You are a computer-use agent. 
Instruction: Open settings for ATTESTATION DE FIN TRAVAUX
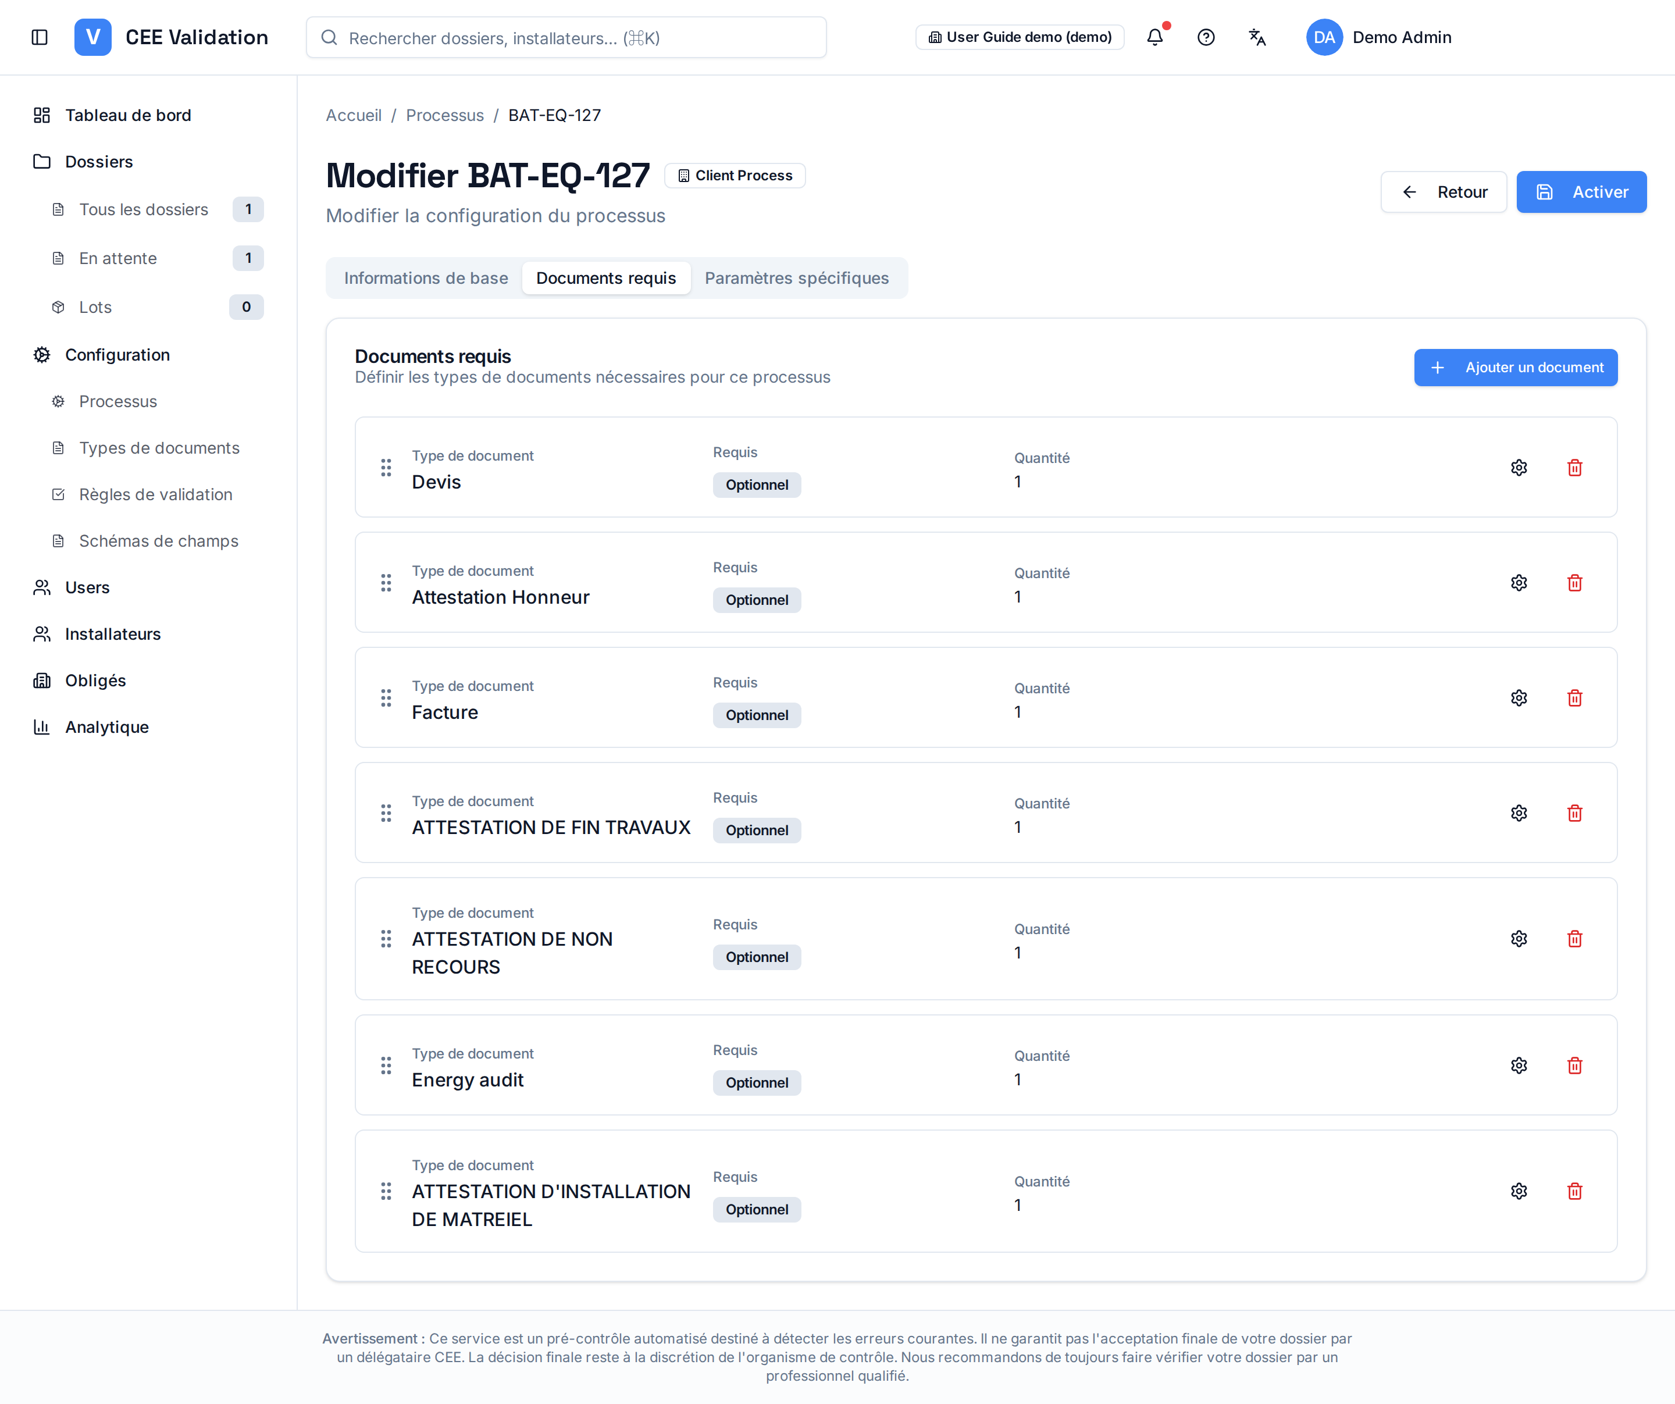click(x=1519, y=813)
